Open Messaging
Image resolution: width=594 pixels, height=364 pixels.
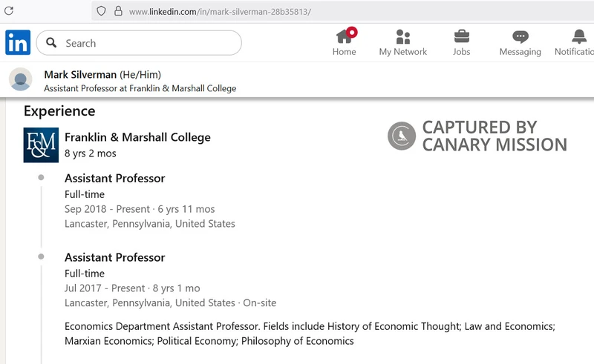(520, 42)
